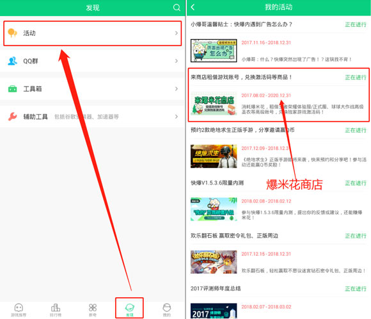Screen dimensions: 371x319
Task: Tap the 辅助工具 wrench icon
Action: pos(12,117)
